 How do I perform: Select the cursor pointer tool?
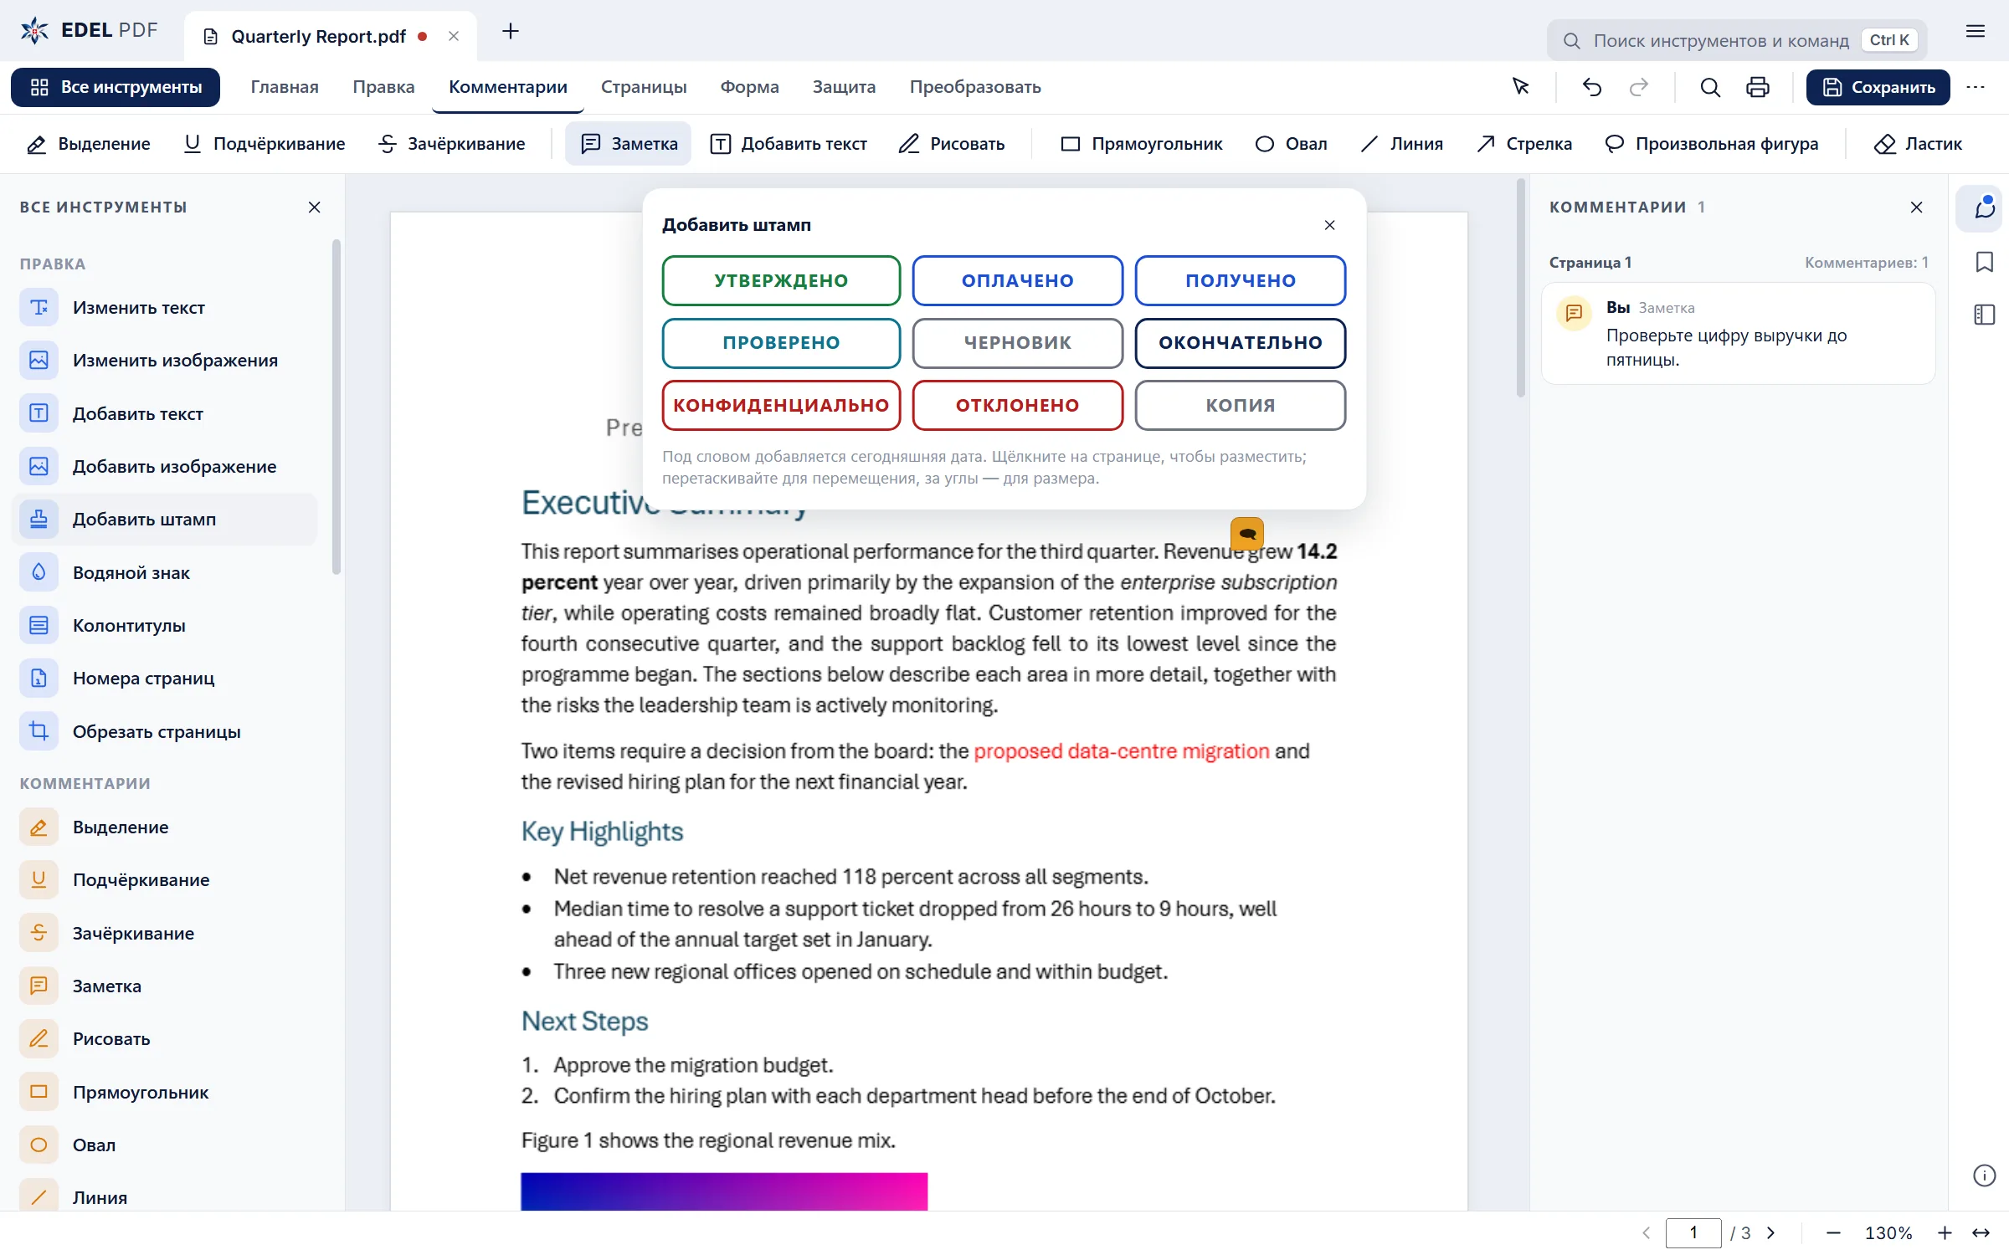1521,87
